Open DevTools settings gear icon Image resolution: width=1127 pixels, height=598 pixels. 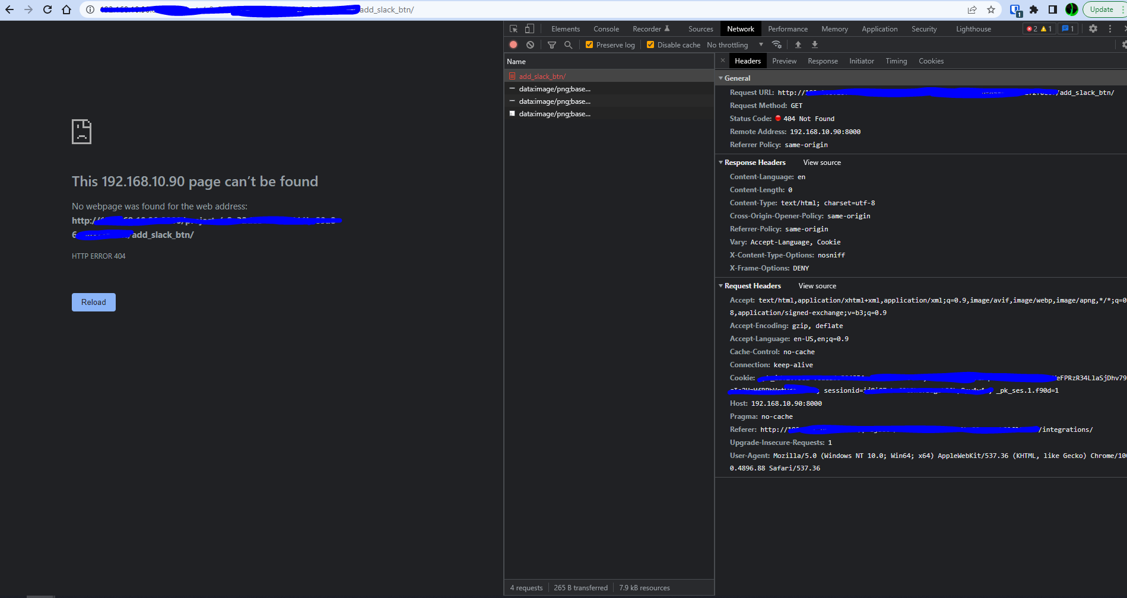[x=1093, y=28]
